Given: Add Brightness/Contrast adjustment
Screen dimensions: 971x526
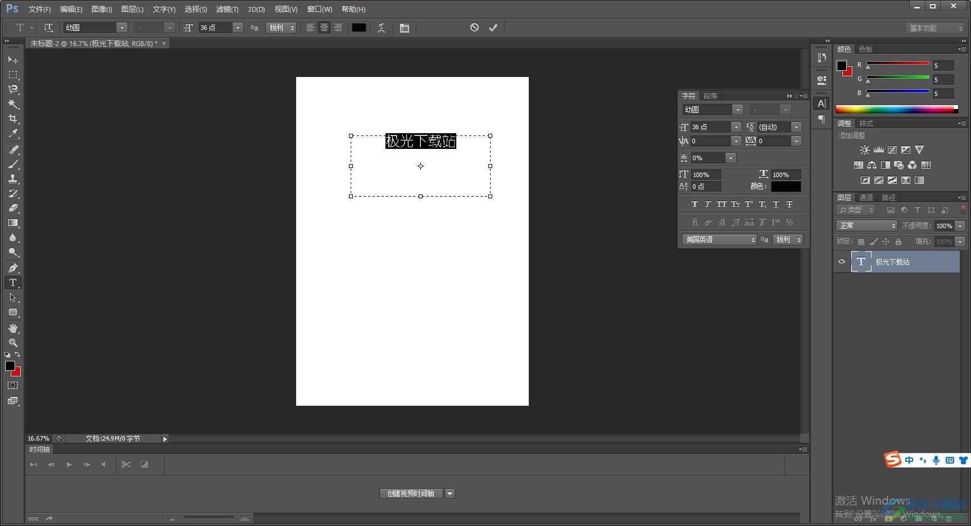Looking at the screenshot, I should click(865, 150).
